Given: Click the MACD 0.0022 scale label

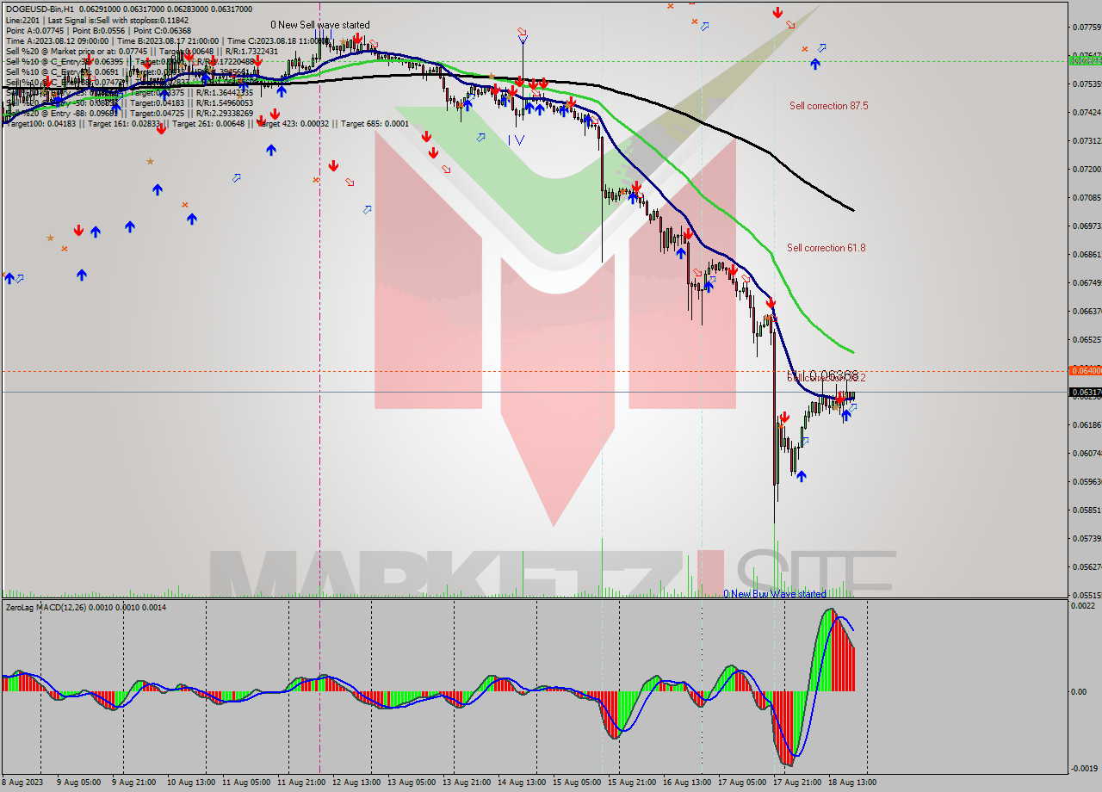Looking at the screenshot, I should pyautogui.click(x=1084, y=607).
